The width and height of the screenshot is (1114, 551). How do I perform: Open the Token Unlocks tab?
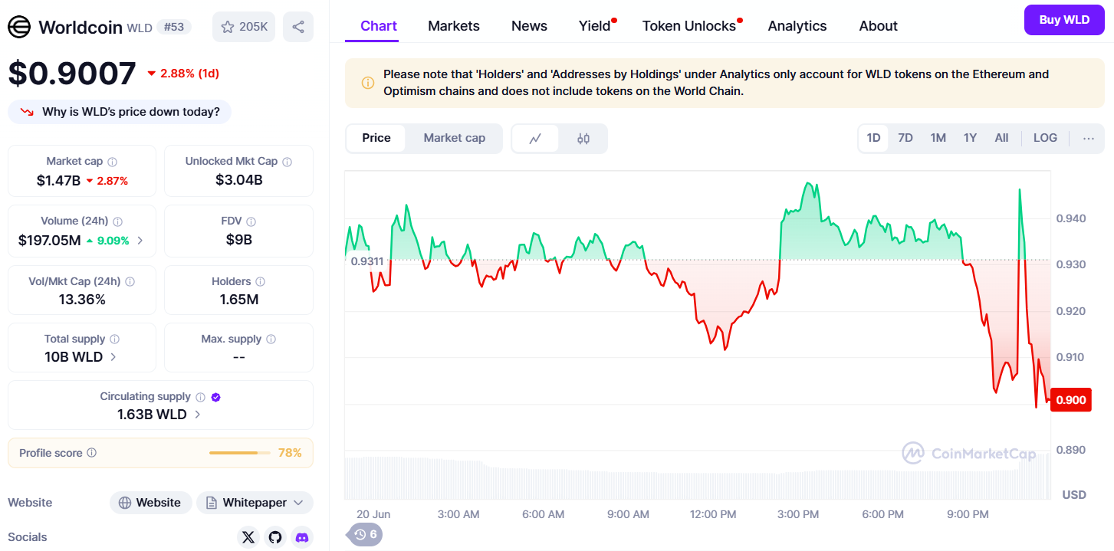coord(688,25)
